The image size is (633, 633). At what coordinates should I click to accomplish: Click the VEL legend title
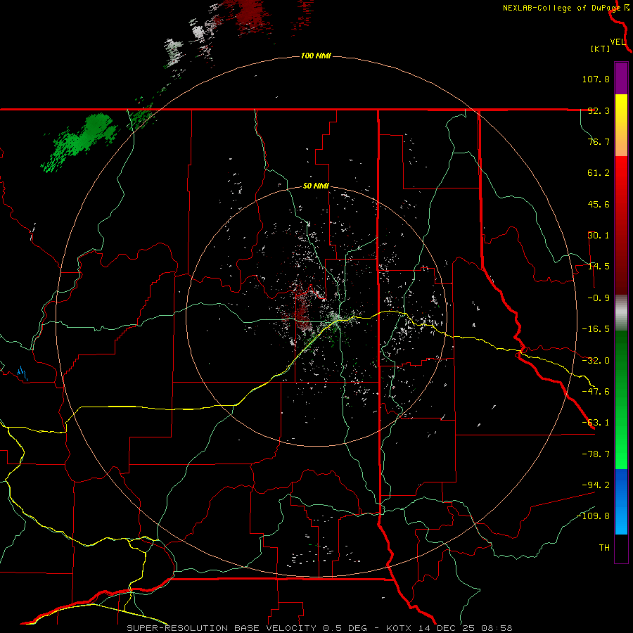[x=618, y=42]
